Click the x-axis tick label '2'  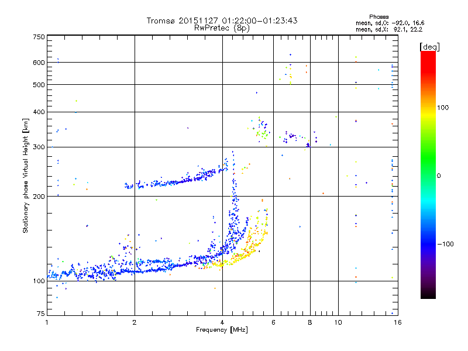point(135,322)
